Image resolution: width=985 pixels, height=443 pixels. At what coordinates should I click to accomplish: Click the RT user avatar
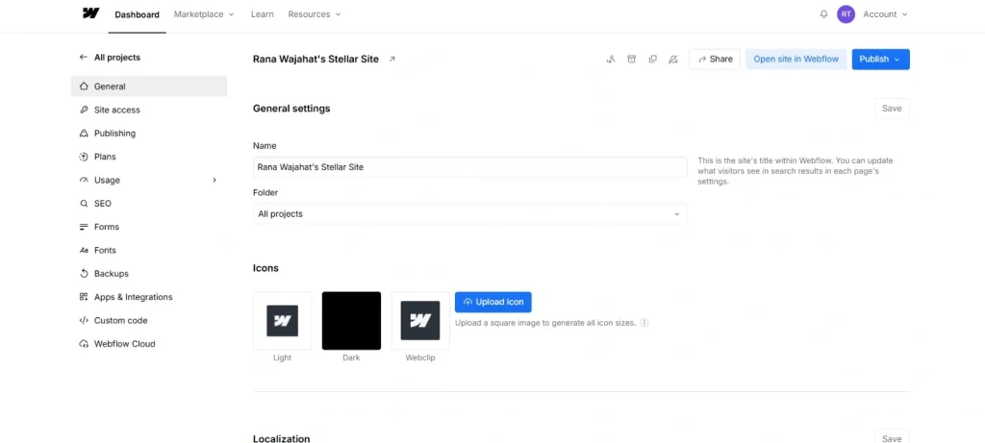[x=846, y=13]
